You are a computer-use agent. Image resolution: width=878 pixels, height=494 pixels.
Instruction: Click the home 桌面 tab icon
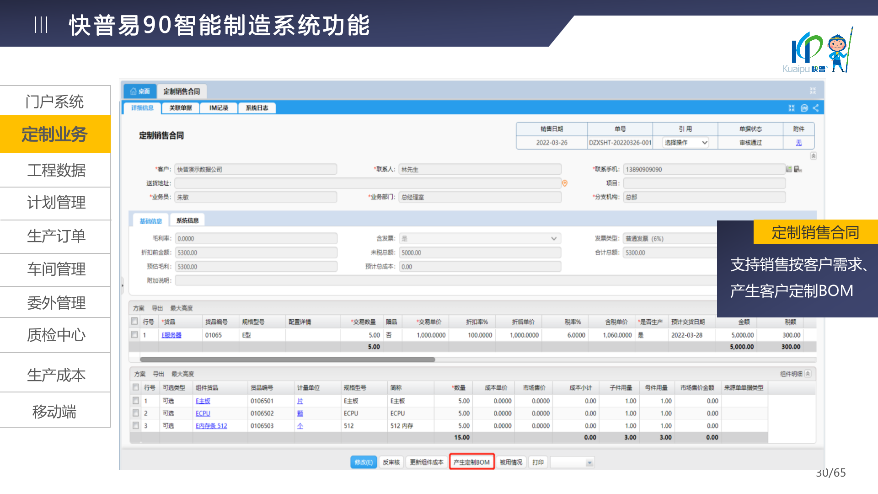pyautogui.click(x=134, y=91)
